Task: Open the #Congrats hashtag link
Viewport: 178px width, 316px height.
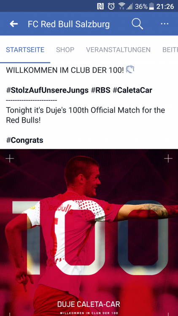Action: (x=24, y=140)
